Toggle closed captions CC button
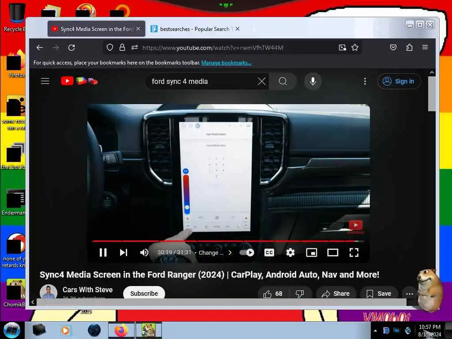 (269, 252)
